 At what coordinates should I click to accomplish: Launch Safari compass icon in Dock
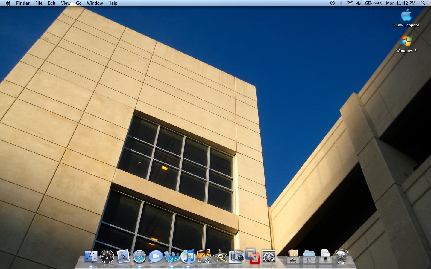pos(139,257)
